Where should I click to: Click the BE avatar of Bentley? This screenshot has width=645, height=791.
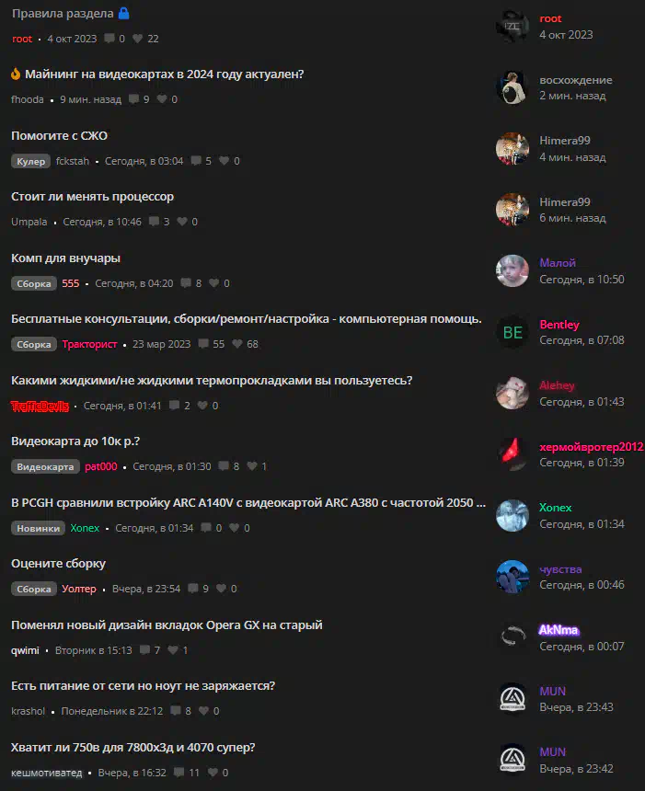click(x=513, y=332)
